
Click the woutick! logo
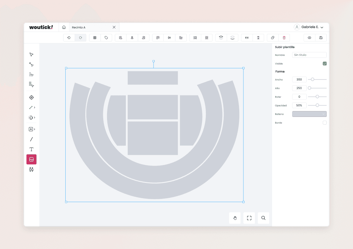[x=41, y=27]
